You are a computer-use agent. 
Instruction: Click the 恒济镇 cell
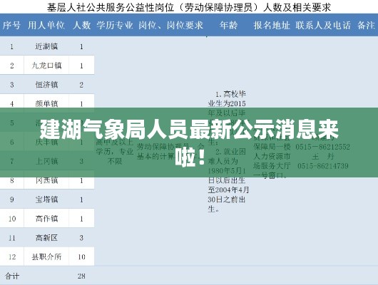click(x=46, y=85)
